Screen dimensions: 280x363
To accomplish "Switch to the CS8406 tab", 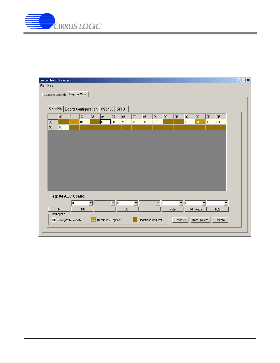I will (x=107, y=109).
